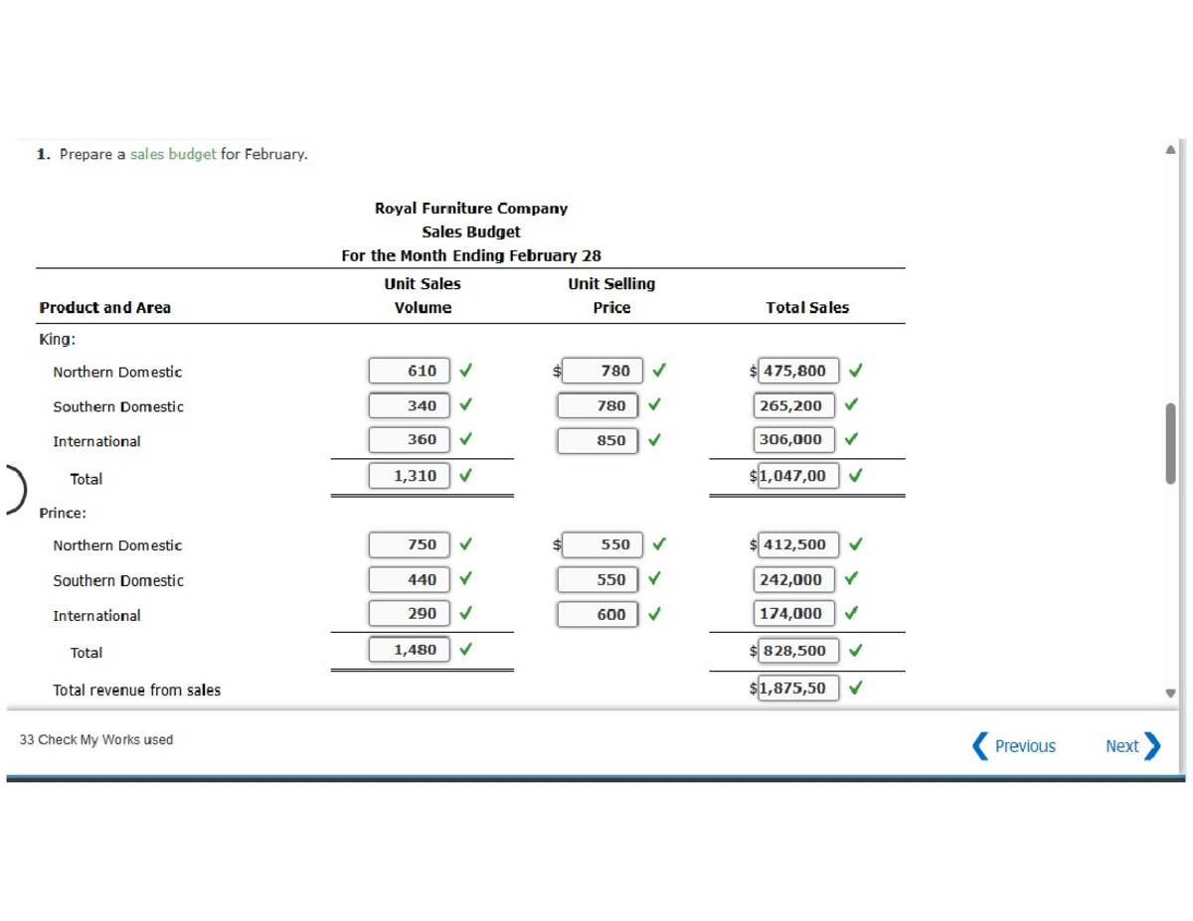
Task: Select King total unit volume field showing 1,310
Action: pyautogui.click(x=409, y=476)
